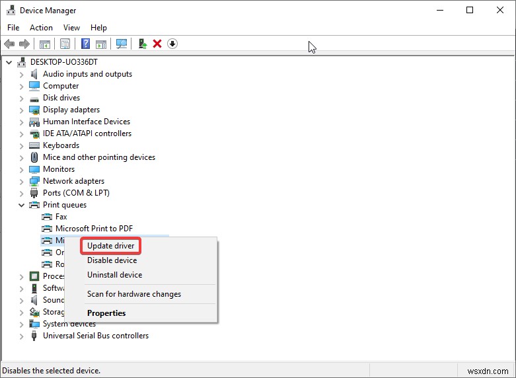This screenshot has width=516, height=378.
Task: Select the Keyboards tree item label
Action: [61, 145]
